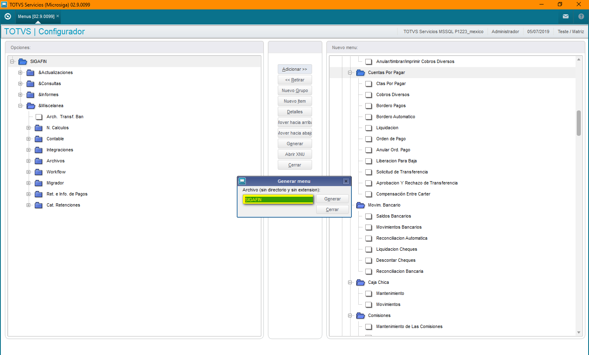Click Mover hacia arriba button
This screenshot has height=355, width=589.
click(x=294, y=122)
